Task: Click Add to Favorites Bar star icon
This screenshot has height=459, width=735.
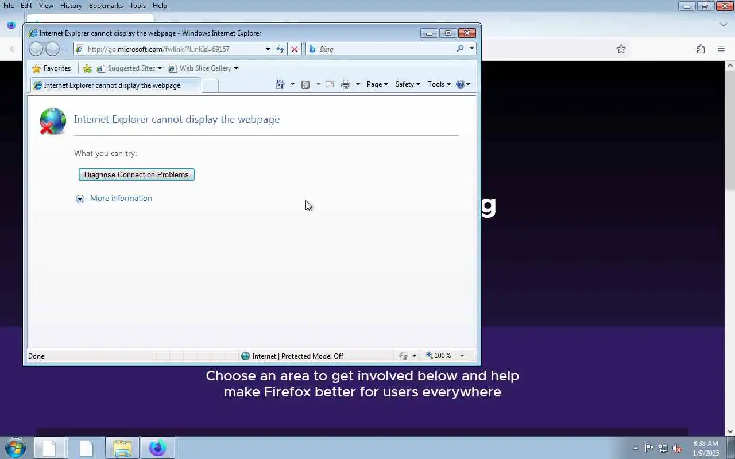Action: click(87, 68)
